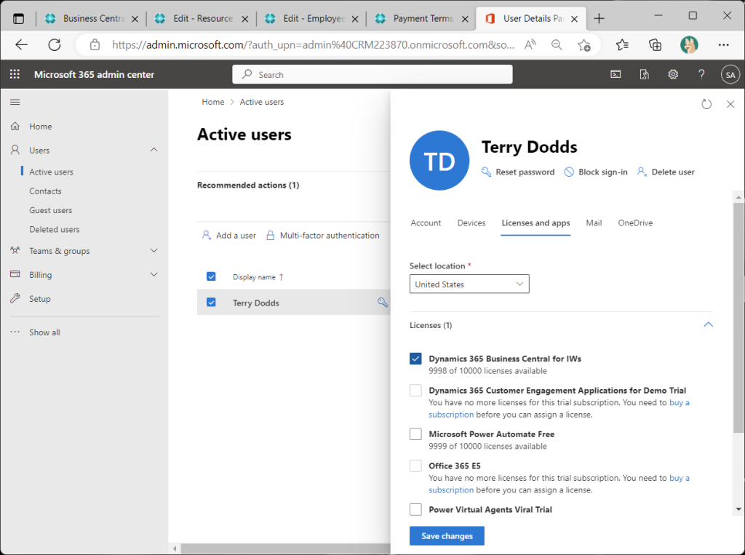The image size is (745, 555).
Task: Click Block sign-in action
Action: [x=596, y=172]
